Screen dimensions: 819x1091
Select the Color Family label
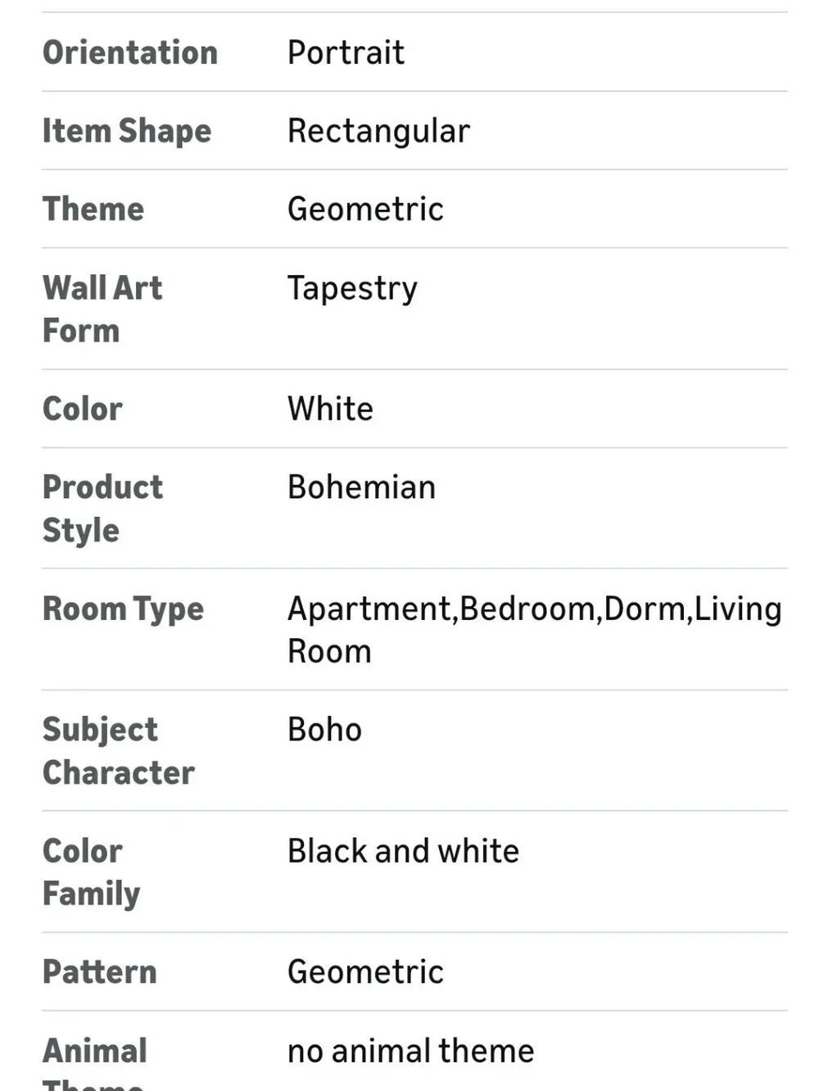(x=91, y=871)
